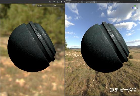Toggle scene audio speaker icon
Viewport: 140px width, 96px height.
84,2
